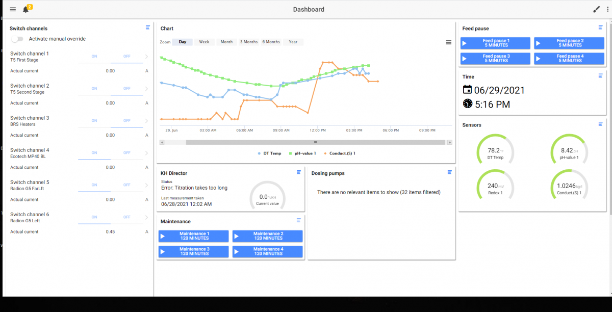Open the Feed pause tile menu icon
The width and height of the screenshot is (612, 312).
(601, 28)
